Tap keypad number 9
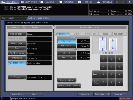Image resolution: width=133 pixels, height=100 pixels. (x=119, y=74)
